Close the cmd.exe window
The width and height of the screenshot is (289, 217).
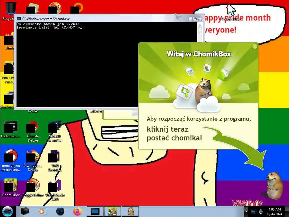coord(200,19)
